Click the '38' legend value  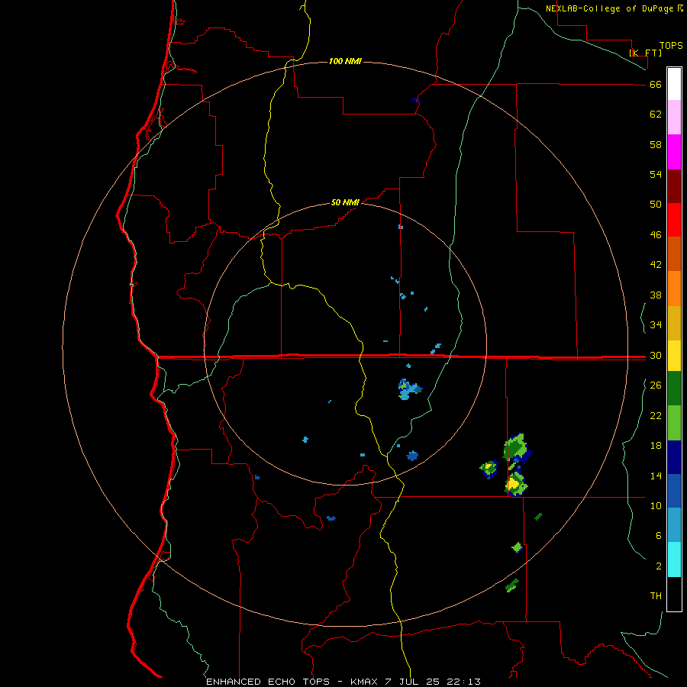coord(656,295)
